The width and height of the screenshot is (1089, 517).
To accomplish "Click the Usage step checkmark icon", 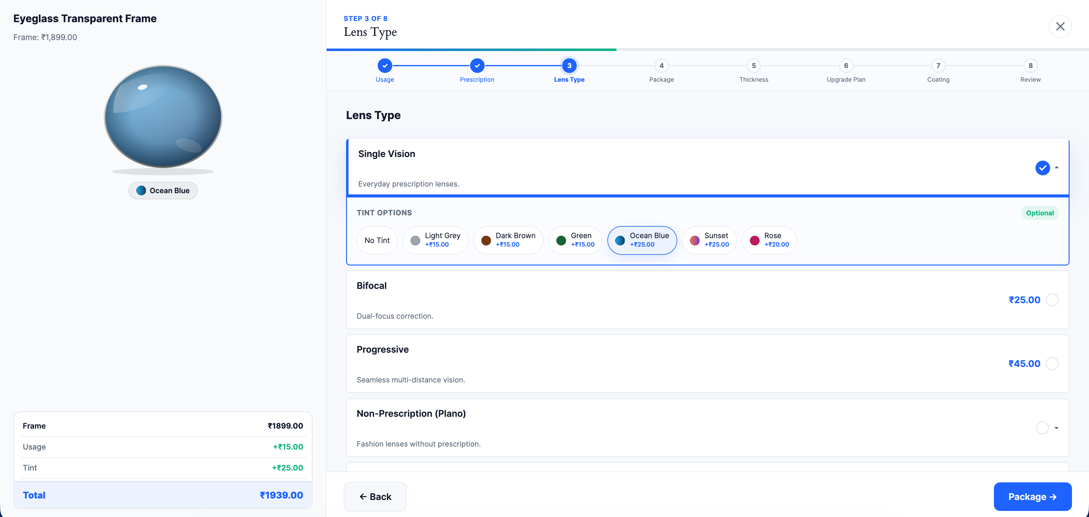I will coord(385,66).
